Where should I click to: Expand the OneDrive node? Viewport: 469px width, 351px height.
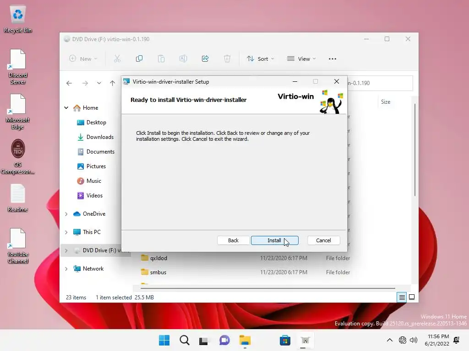(x=66, y=214)
